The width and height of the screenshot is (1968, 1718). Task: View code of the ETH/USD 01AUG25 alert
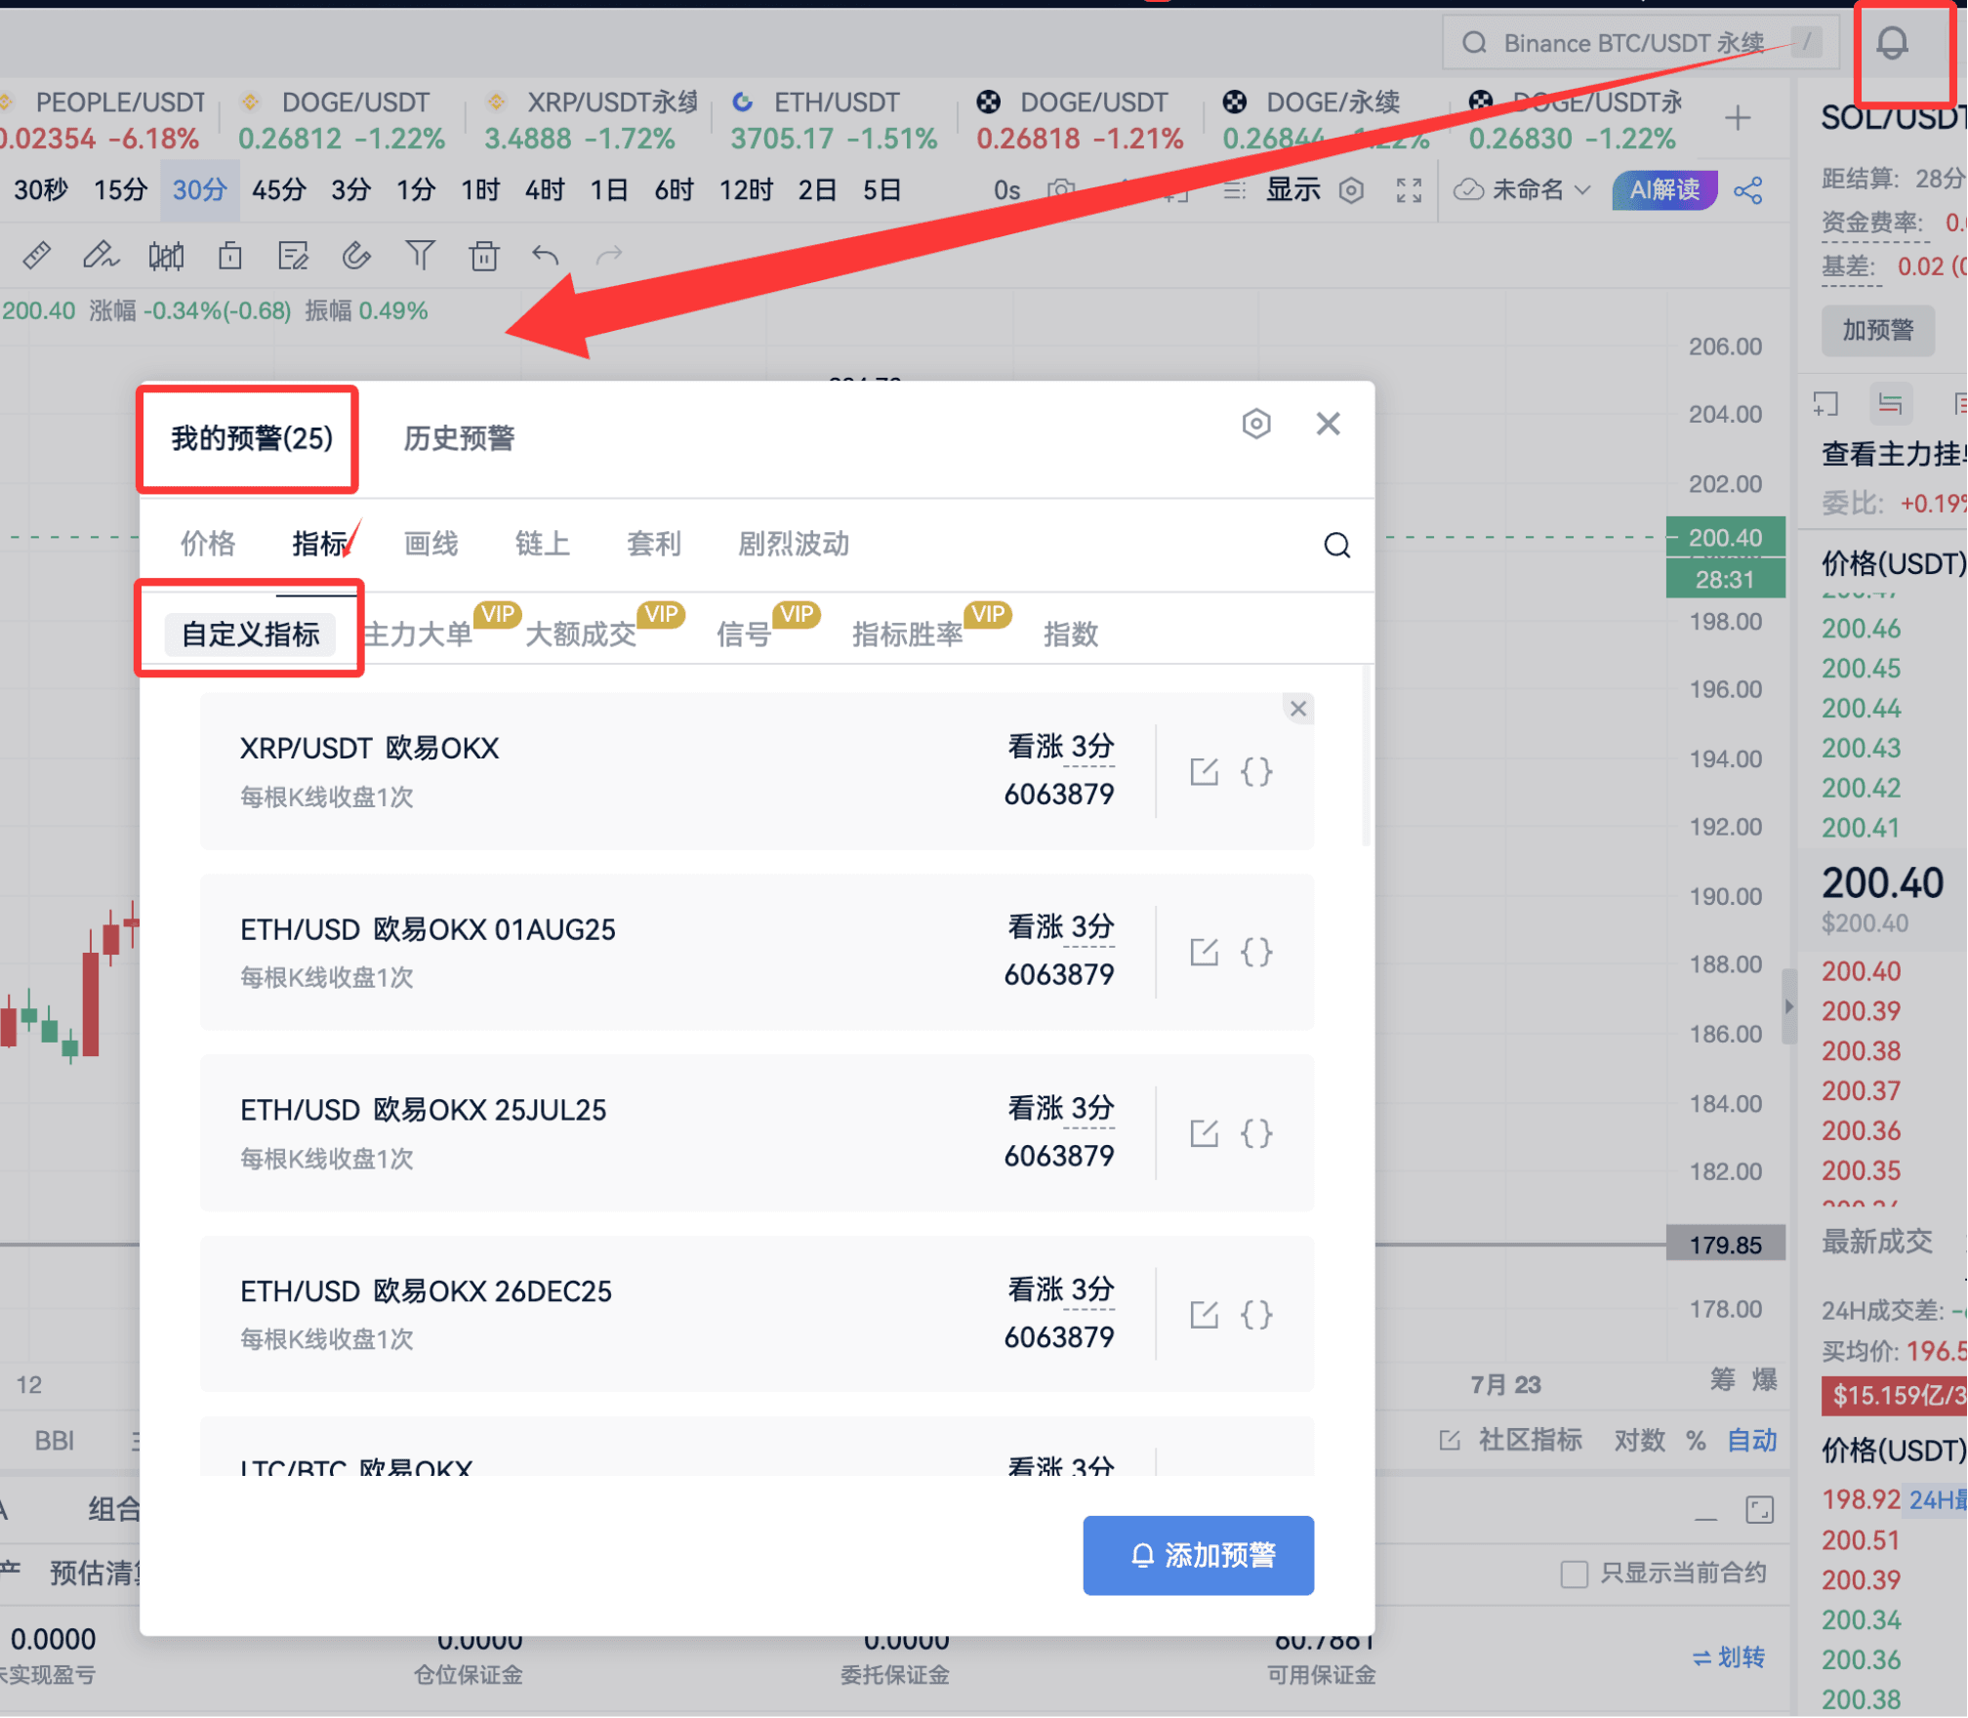(x=1256, y=952)
